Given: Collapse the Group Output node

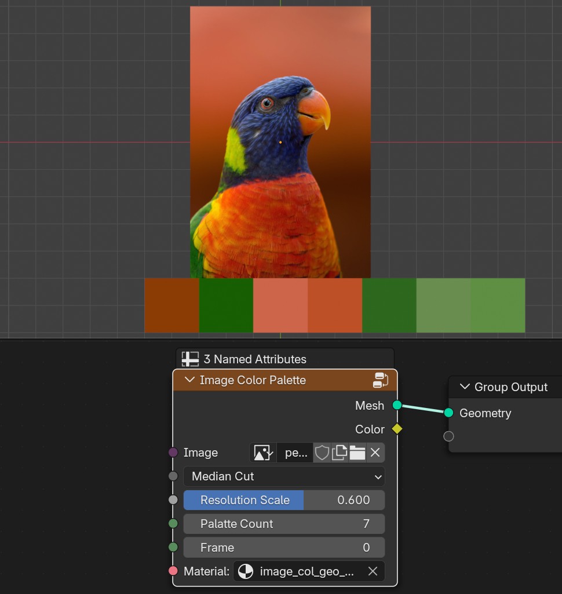Looking at the screenshot, I should 465,387.
